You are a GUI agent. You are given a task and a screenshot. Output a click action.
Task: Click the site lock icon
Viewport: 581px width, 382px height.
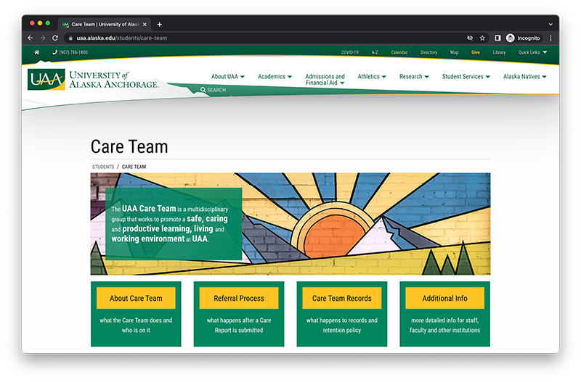(70, 38)
